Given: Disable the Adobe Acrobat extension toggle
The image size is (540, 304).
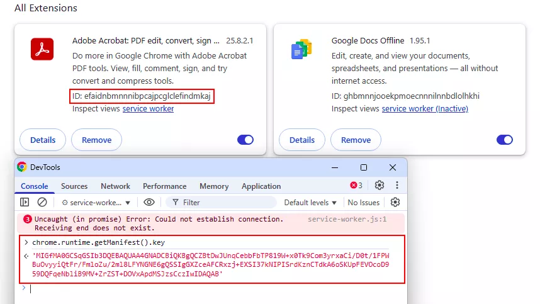Looking at the screenshot, I should [245, 140].
